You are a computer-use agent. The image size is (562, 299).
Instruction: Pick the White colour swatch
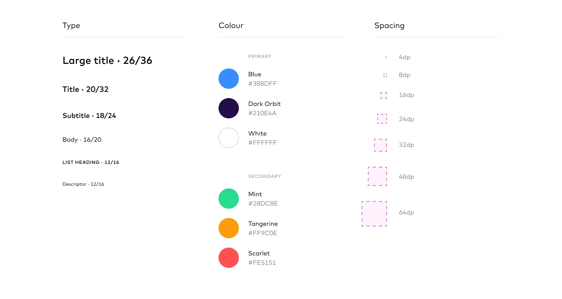click(x=229, y=138)
